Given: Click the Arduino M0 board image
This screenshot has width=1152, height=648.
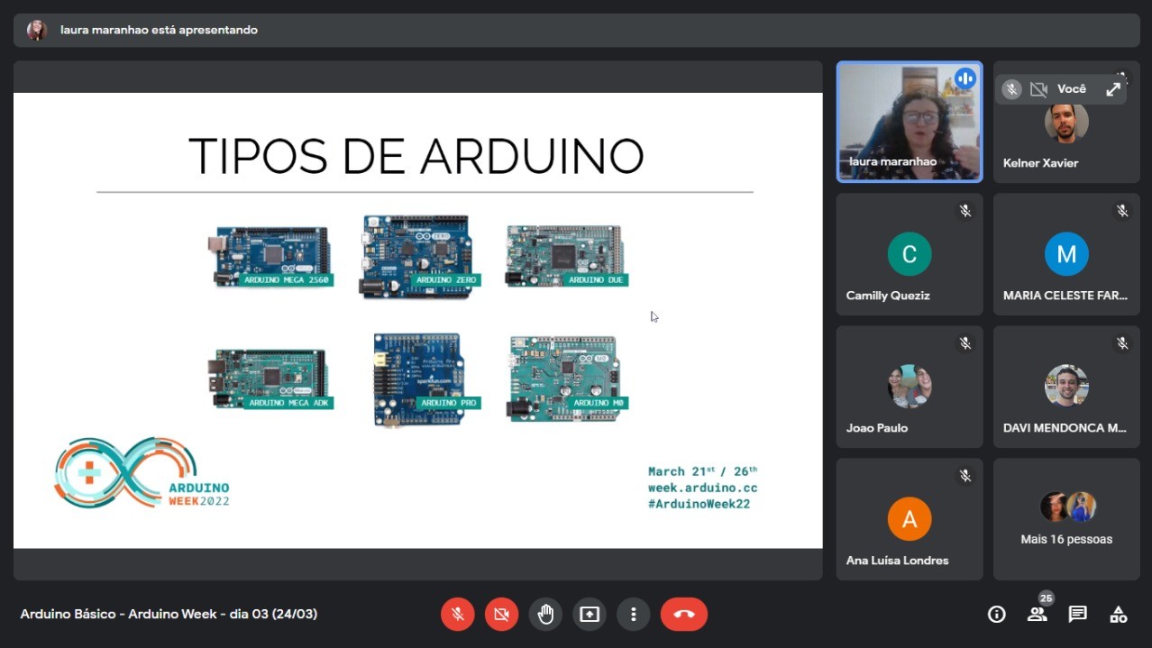Looking at the screenshot, I should point(568,379).
